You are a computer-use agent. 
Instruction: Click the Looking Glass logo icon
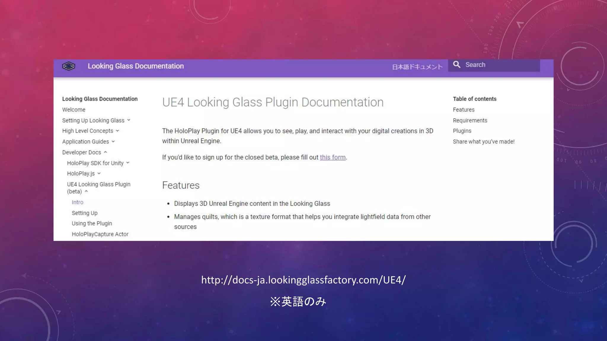coord(68,66)
